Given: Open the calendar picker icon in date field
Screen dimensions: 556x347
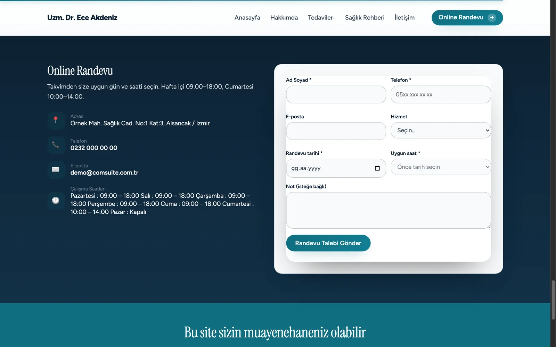Looking at the screenshot, I should click(x=377, y=168).
